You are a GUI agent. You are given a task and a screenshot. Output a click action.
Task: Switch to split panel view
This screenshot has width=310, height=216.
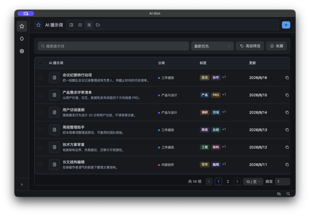coord(71,25)
